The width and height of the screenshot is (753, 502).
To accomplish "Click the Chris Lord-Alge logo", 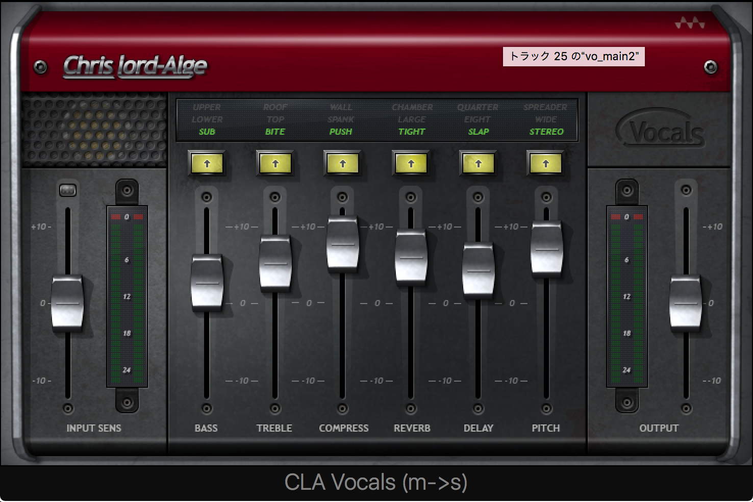I will point(135,65).
